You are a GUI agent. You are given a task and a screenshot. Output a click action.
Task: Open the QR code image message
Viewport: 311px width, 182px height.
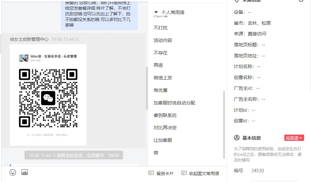[x=48, y=95]
